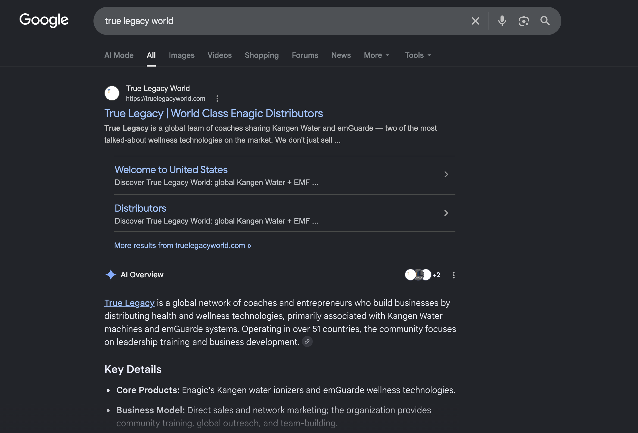Click the 'Key Details' heading
Screen dimensions: 638x433
(x=133, y=369)
